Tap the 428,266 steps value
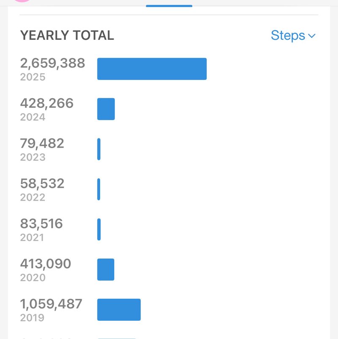 click(x=47, y=103)
